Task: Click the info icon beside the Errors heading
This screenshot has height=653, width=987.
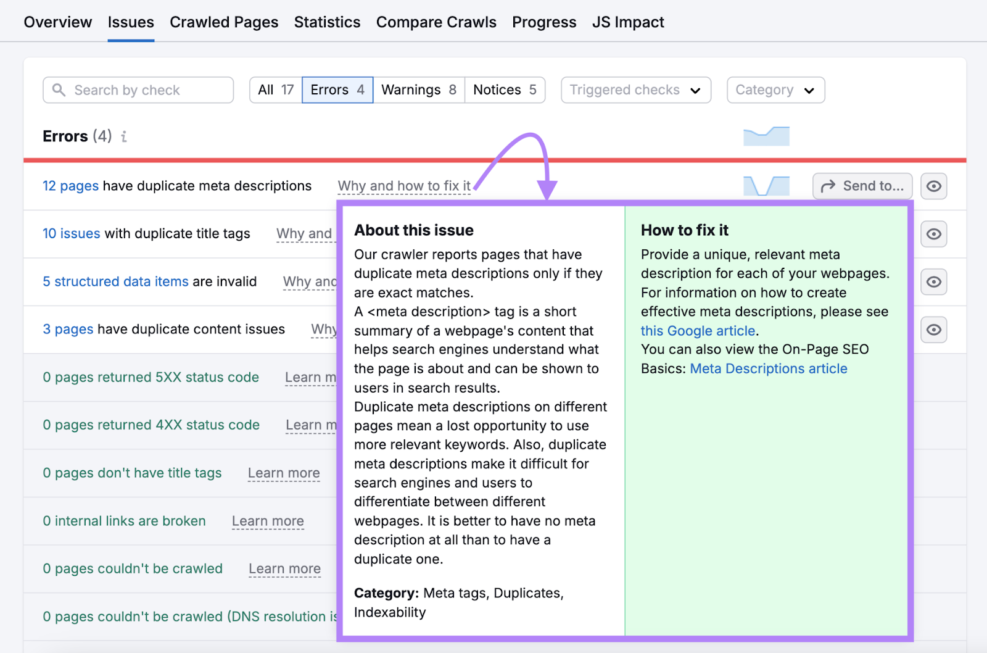Action: tap(124, 137)
